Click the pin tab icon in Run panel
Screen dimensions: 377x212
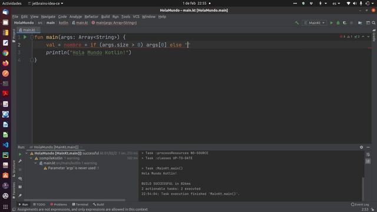tap(20, 196)
